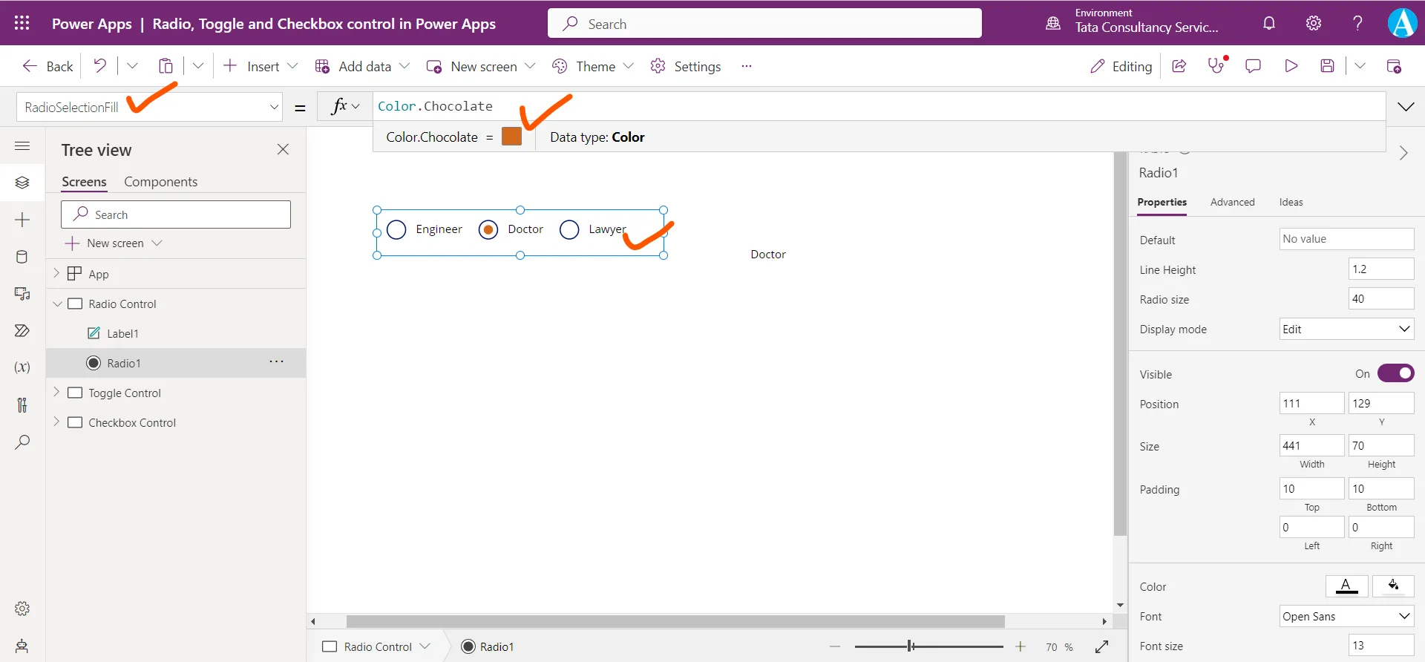
Task: Toggle the Visible switch
Action: (x=1395, y=373)
